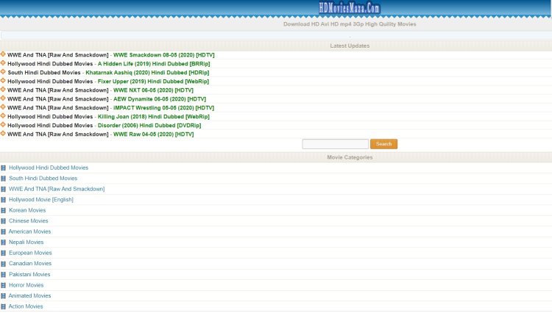The width and height of the screenshot is (552, 313).
Task: Click film icon next to American Movies
Action: pos(3,232)
